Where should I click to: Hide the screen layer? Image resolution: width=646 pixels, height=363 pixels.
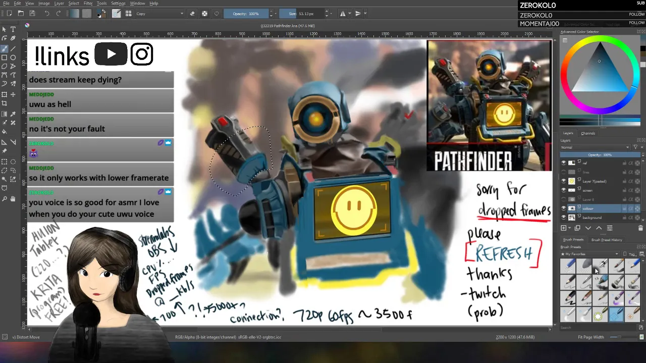point(563,190)
